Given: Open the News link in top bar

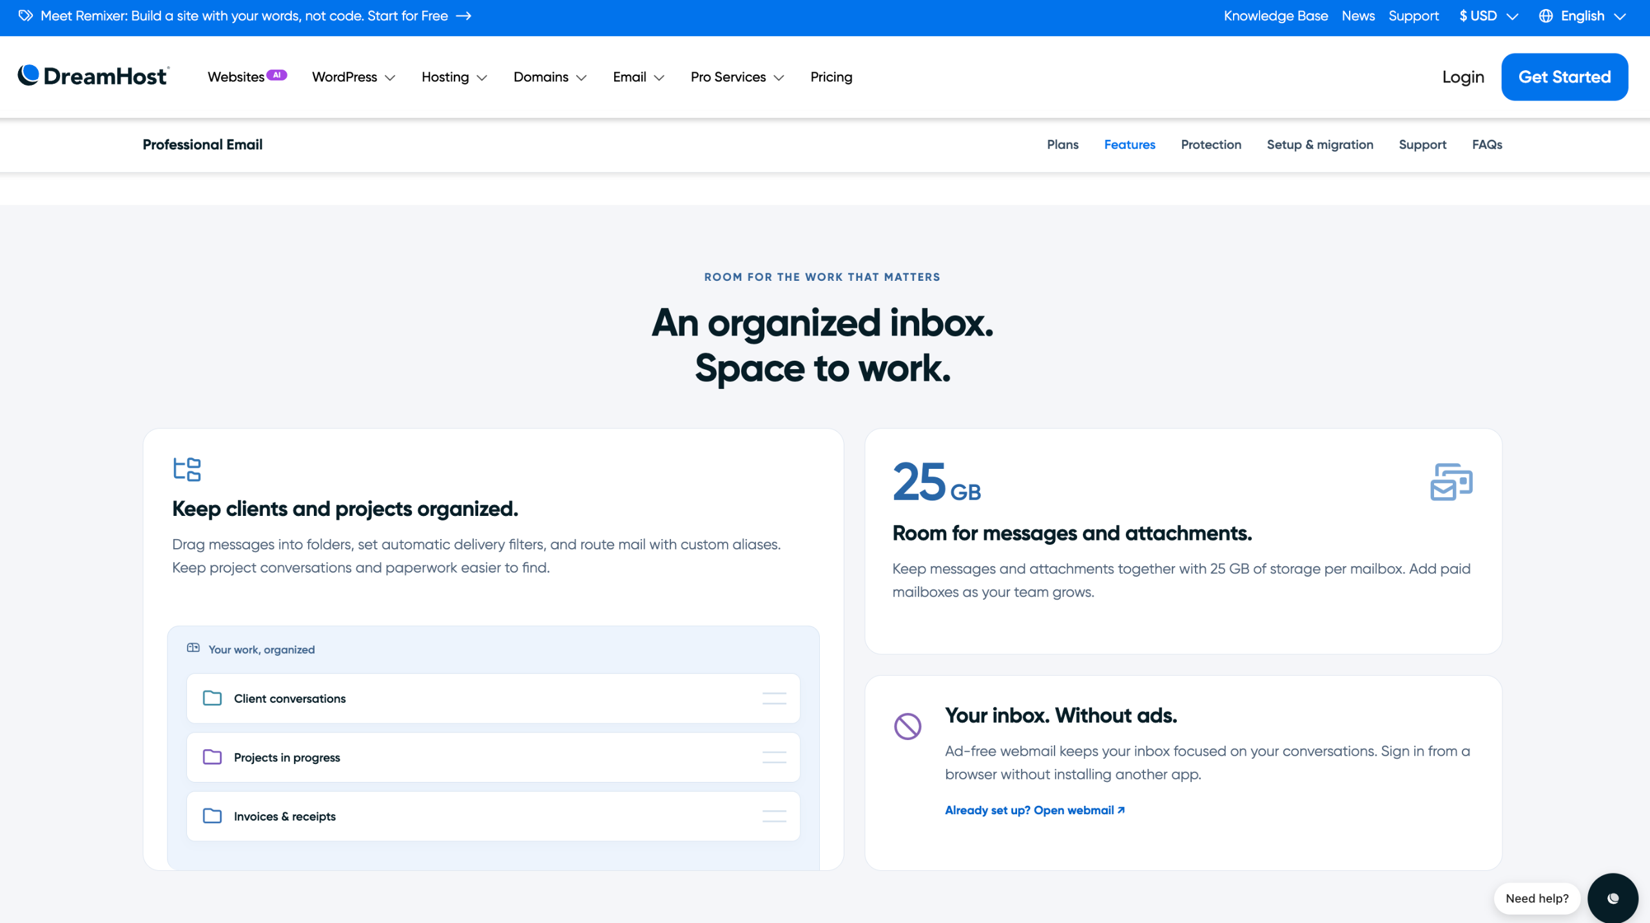Looking at the screenshot, I should [1358, 15].
